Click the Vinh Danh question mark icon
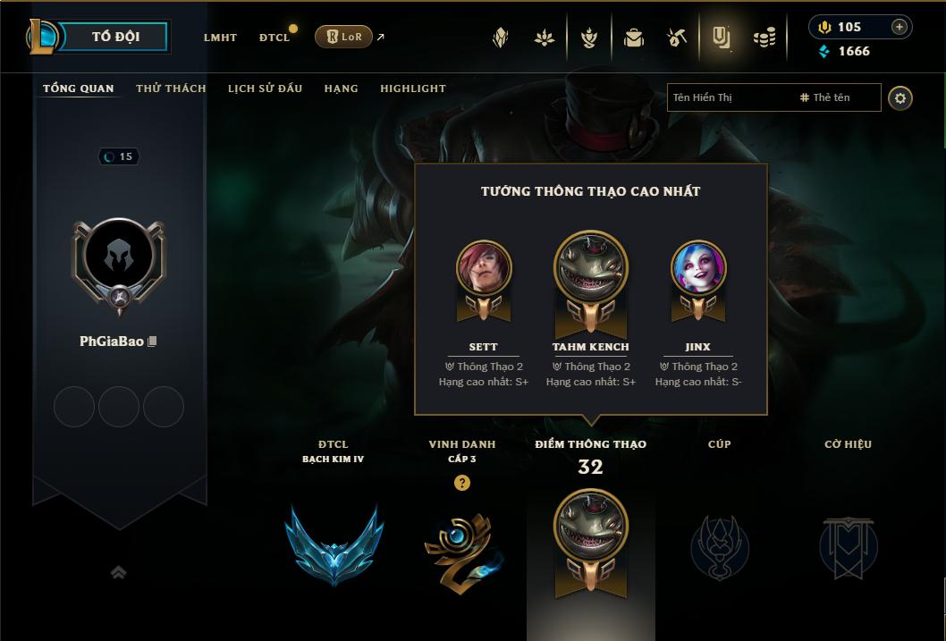 click(461, 483)
